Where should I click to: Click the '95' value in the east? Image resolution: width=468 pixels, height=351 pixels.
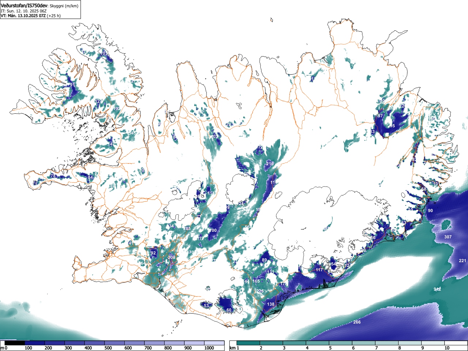click(392, 126)
